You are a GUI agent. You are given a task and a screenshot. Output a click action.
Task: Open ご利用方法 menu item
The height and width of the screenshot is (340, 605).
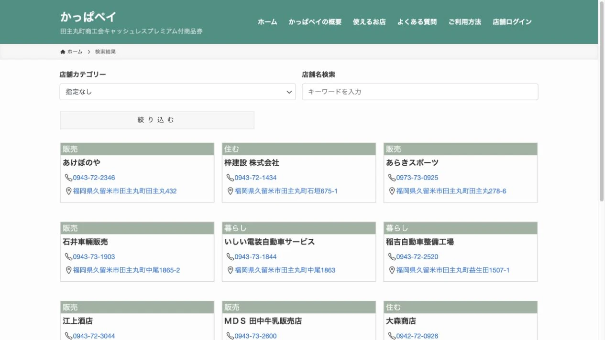[465, 22]
